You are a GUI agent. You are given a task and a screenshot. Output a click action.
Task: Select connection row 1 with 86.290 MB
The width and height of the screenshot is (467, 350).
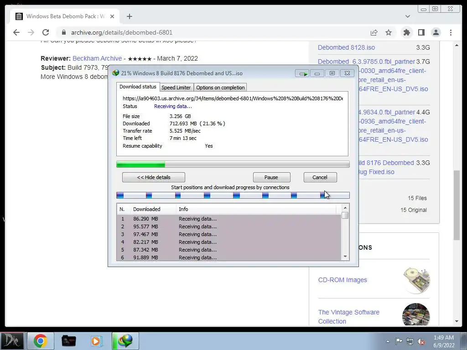[x=229, y=219]
